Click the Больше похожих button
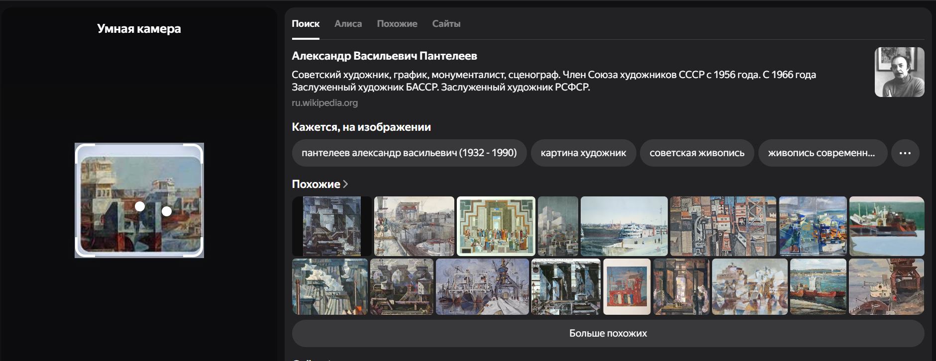The width and height of the screenshot is (936, 361). pos(608,334)
